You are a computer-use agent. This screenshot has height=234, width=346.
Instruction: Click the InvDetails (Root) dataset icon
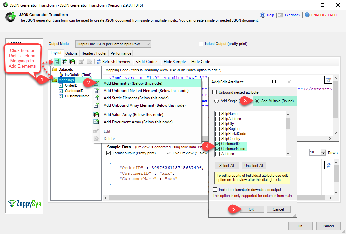61,75
